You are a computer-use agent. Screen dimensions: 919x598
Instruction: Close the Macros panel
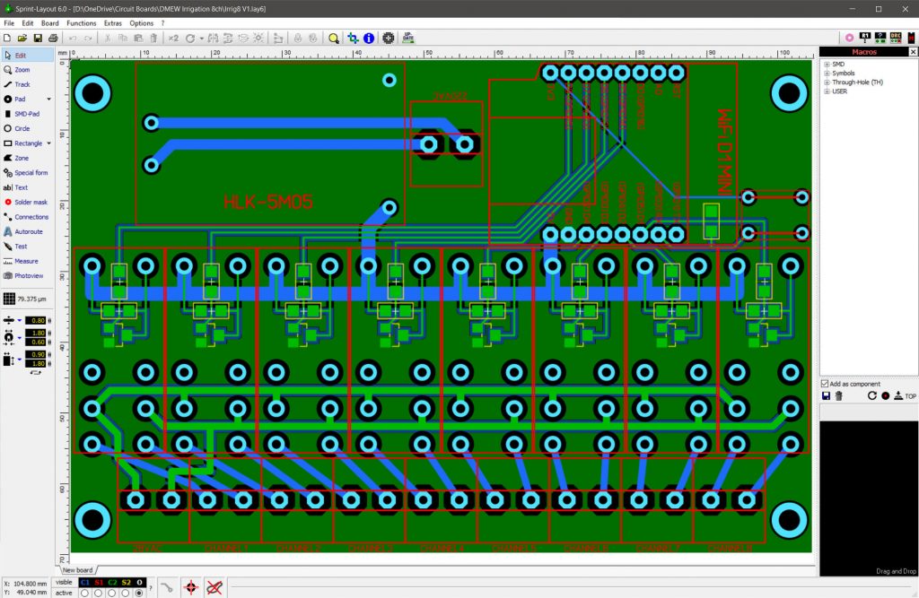[x=911, y=51]
